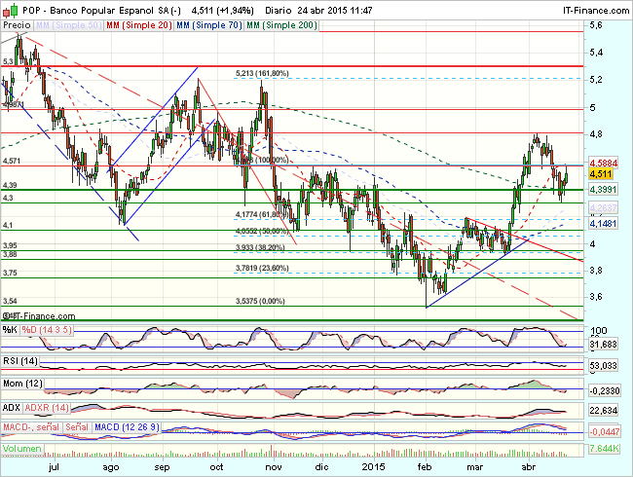Click the Fibonacci label 5,213 (161,80%)
Image resolution: width=633 pixels, height=477 pixels.
(x=262, y=73)
